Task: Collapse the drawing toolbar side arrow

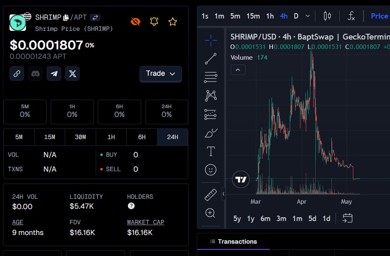Action: (x=223, y=194)
